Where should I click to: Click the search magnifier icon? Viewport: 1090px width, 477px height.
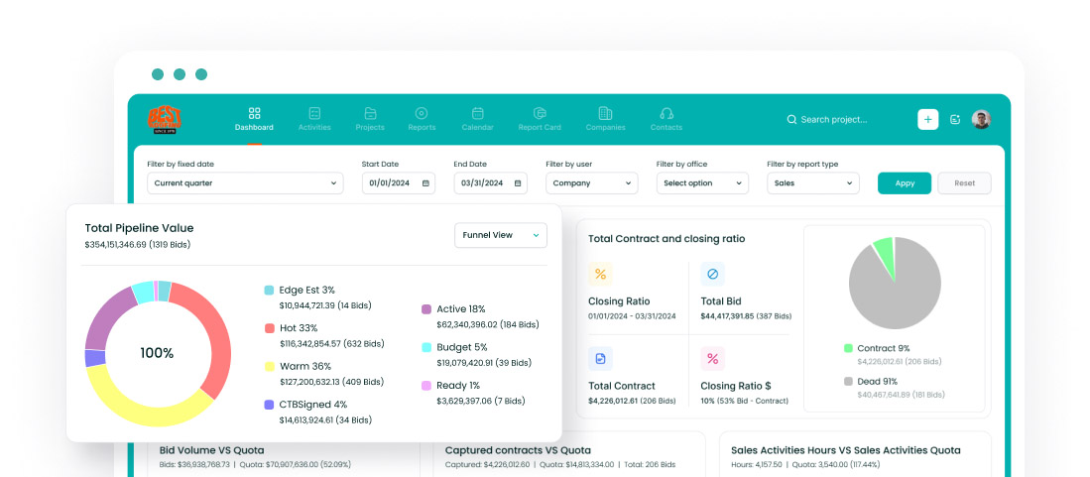click(791, 120)
